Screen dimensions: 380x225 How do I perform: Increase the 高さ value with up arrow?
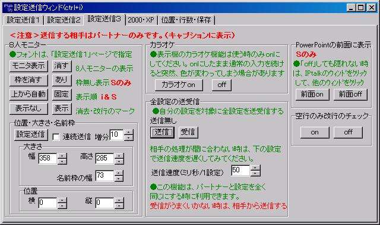pos(119,156)
